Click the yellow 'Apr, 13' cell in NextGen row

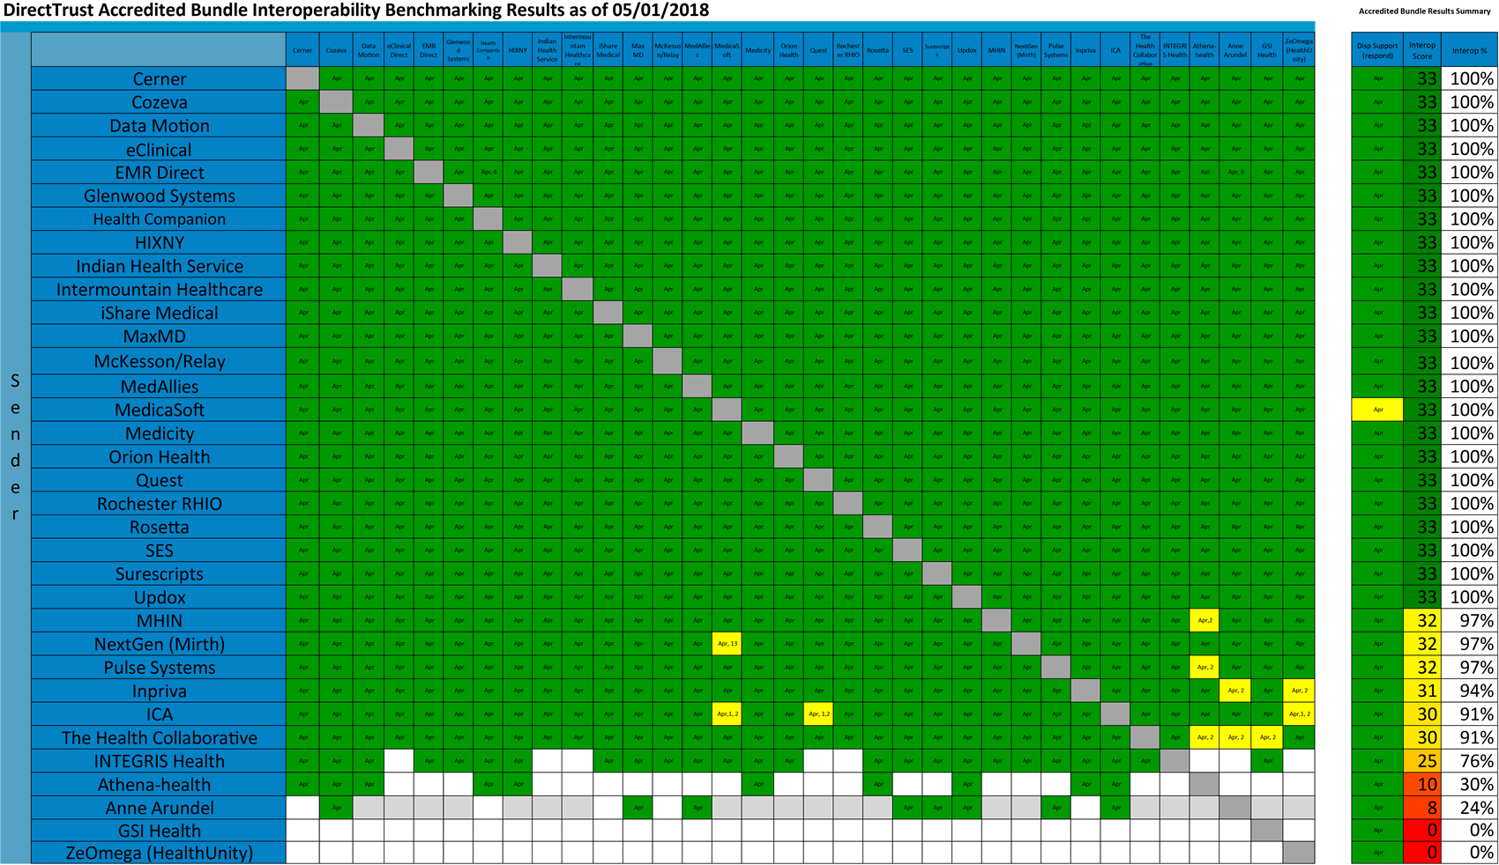727,644
